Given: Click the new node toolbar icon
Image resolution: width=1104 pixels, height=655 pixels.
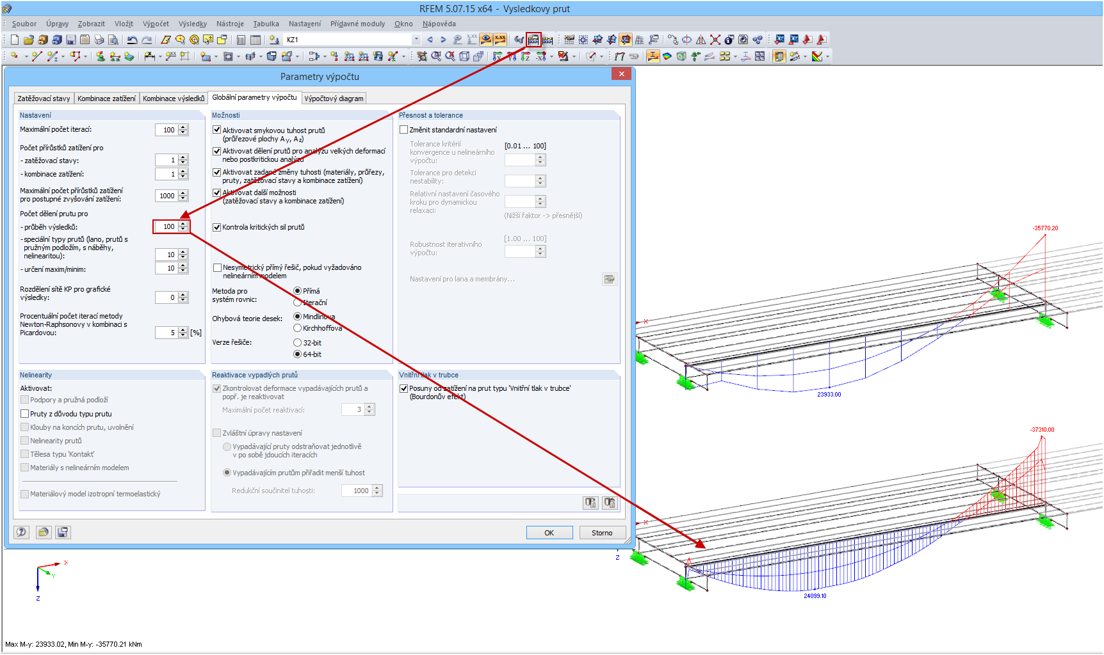Looking at the screenshot, I should (x=15, y=56).
